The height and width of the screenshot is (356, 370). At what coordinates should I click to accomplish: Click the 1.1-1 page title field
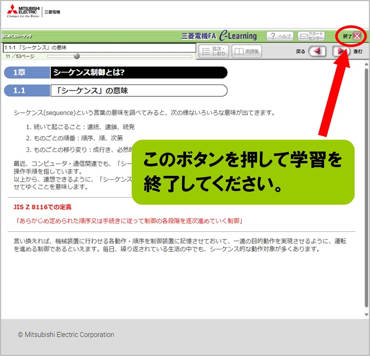pyautogui.click(x=99, y=48)
